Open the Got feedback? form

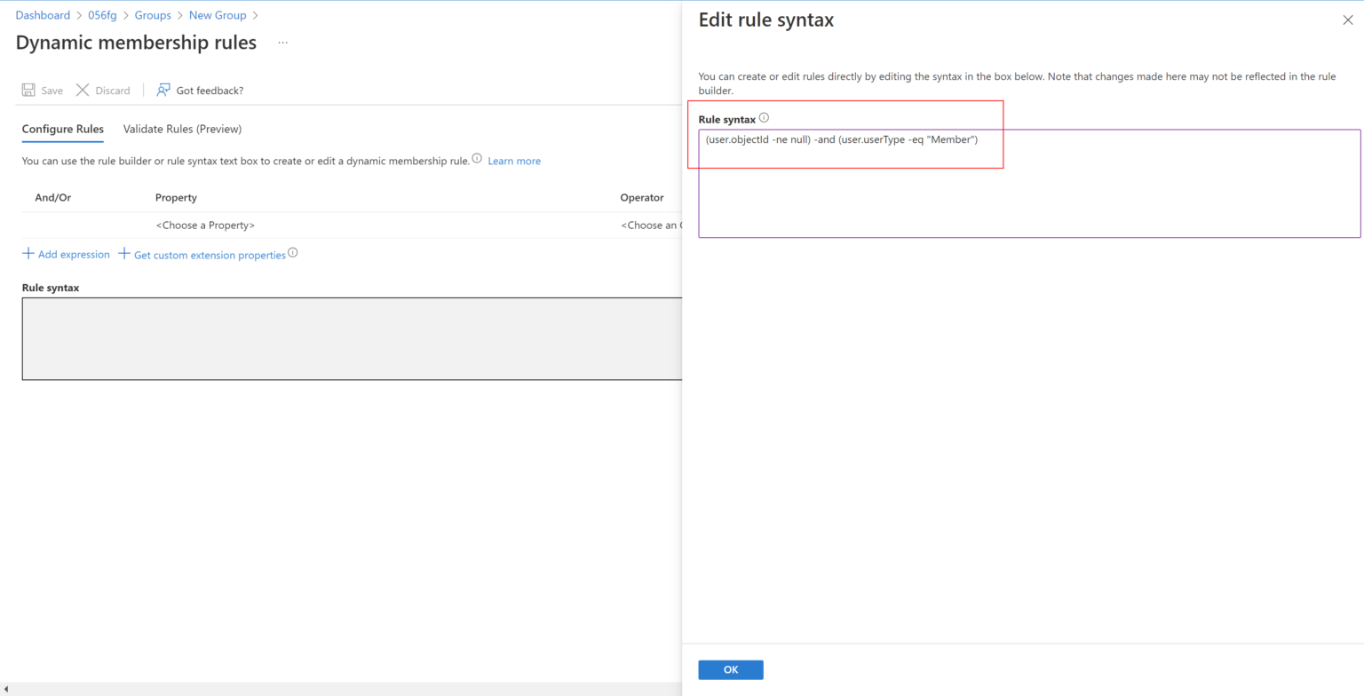[x=199, y=90]
